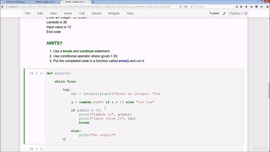Open a new browser tab with plus
This screenshot has height=152, width=270.
pos(93,2)
